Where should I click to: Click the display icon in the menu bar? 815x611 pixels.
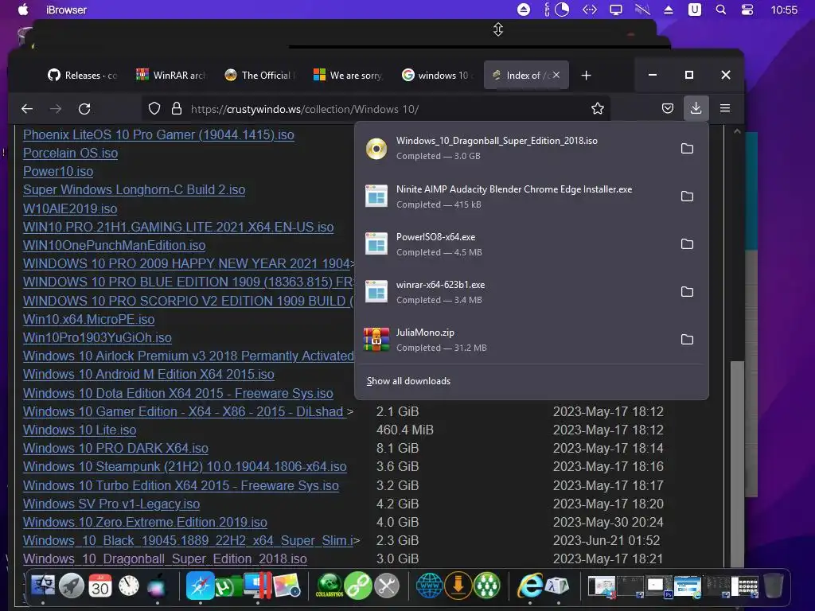[x=616, y=10]
